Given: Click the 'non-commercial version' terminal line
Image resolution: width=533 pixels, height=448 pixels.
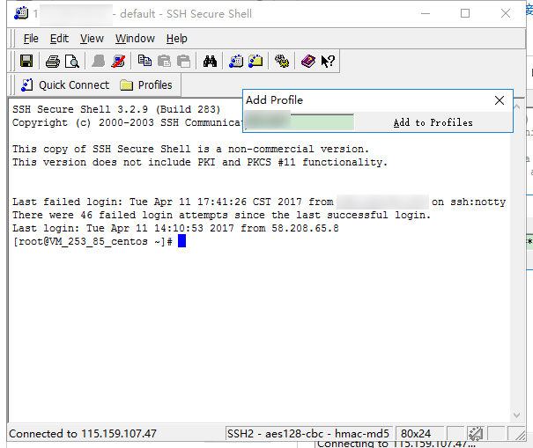Looking at the screenshot, I should pos(190,149).
